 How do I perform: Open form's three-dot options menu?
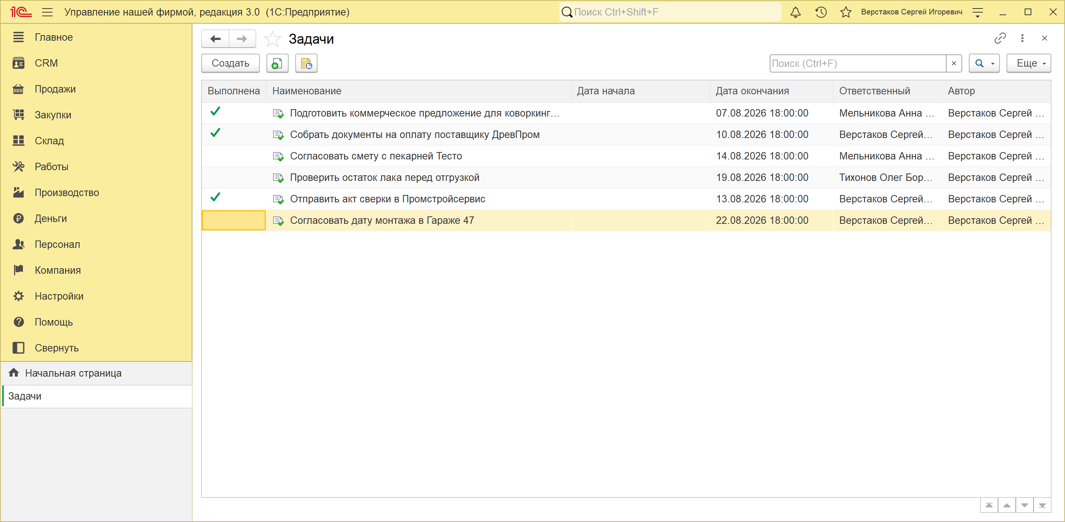pos(1022,38)
